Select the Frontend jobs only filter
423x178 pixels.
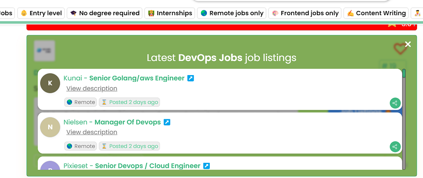[x=305, y=13]
